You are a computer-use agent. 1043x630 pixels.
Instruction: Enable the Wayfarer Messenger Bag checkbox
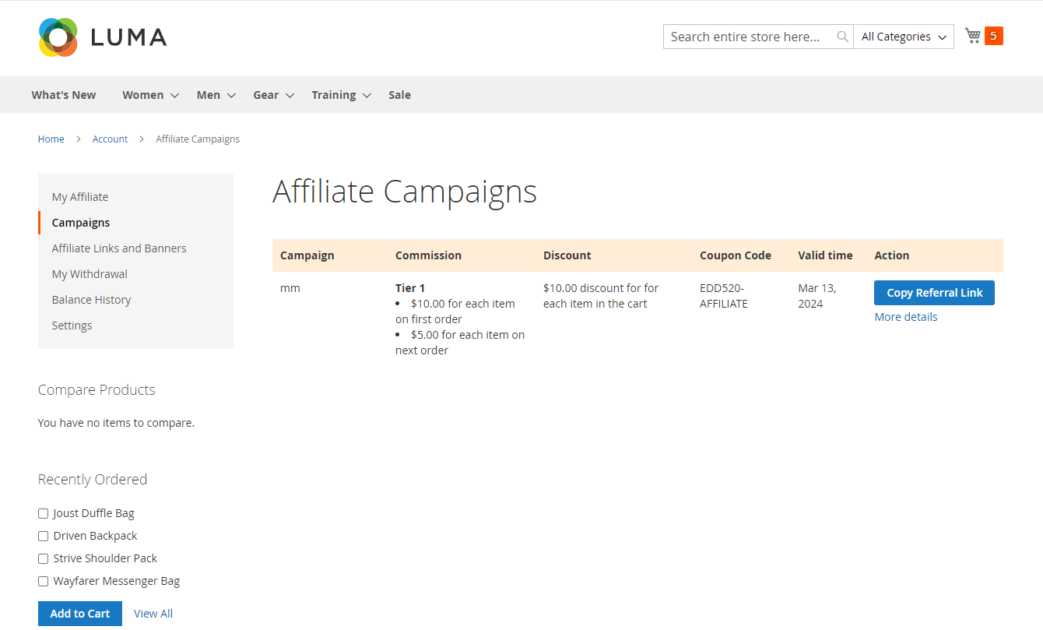click(44, 581)
